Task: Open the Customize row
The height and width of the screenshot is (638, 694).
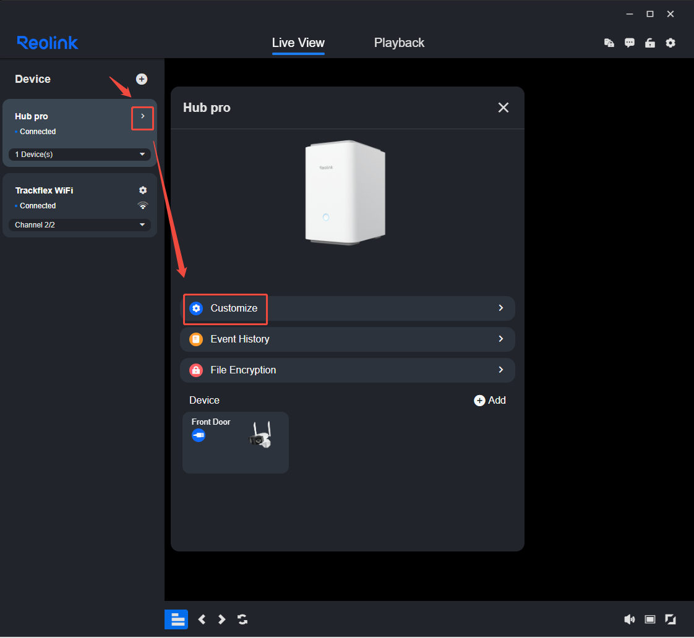Action: click(348, 308)
